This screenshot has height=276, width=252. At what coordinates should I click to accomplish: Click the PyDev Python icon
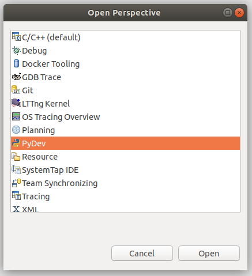16,143
